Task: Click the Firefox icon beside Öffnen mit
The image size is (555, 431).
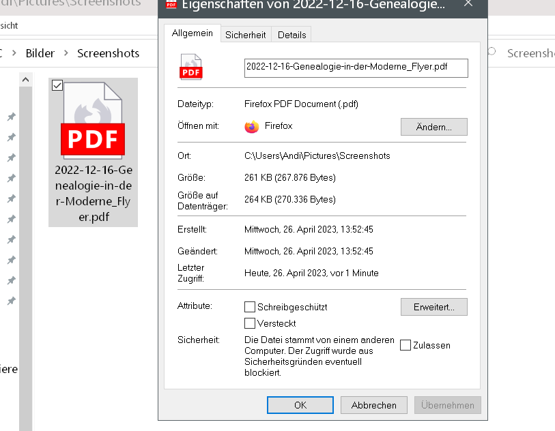Action: tap(252, 126)
